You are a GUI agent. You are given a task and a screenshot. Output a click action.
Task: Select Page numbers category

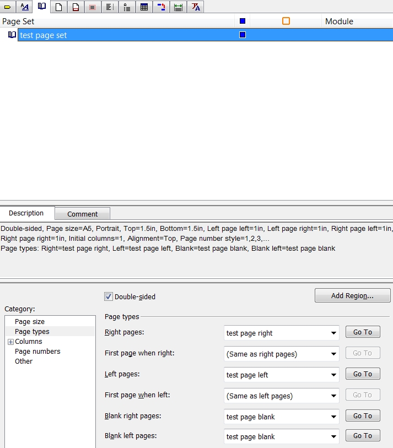coord(37,352)
